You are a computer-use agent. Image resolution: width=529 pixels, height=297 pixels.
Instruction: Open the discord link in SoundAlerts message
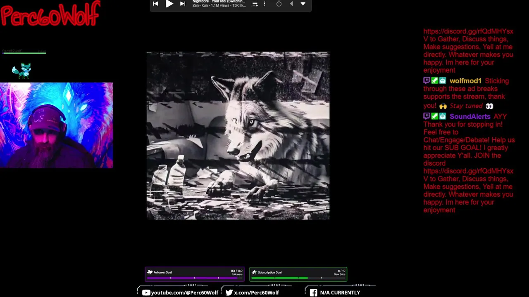[468, 175]
